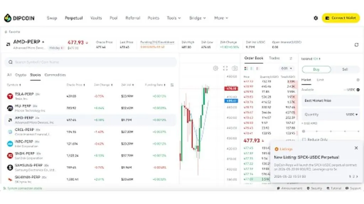This screenshot has width=364, height=204.
Task: Select the Sell side toggle
Action: tap(345, 69)
